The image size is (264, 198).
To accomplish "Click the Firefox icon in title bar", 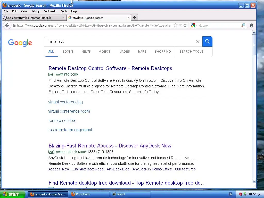I will pos(5,5).
